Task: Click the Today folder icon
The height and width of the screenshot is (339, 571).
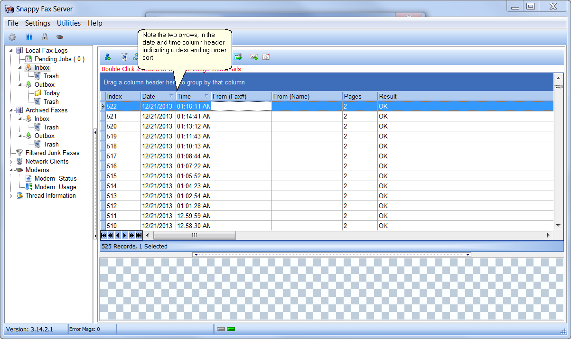Action: click(37, 93)
